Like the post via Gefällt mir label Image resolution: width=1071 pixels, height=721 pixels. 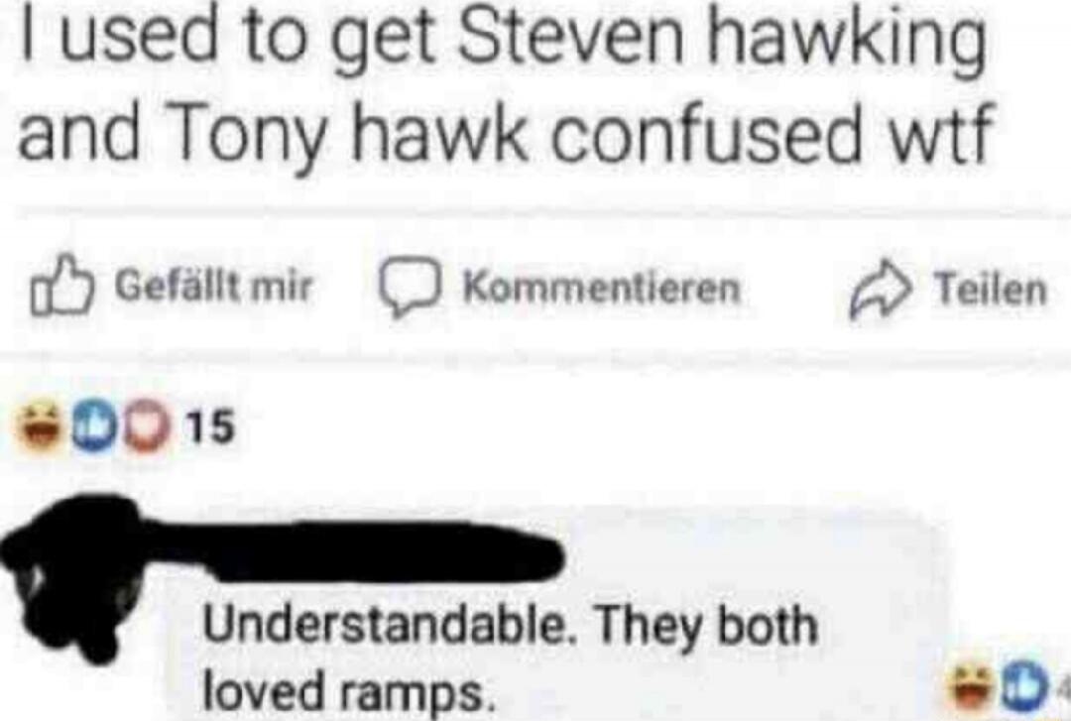coord(214,286)
